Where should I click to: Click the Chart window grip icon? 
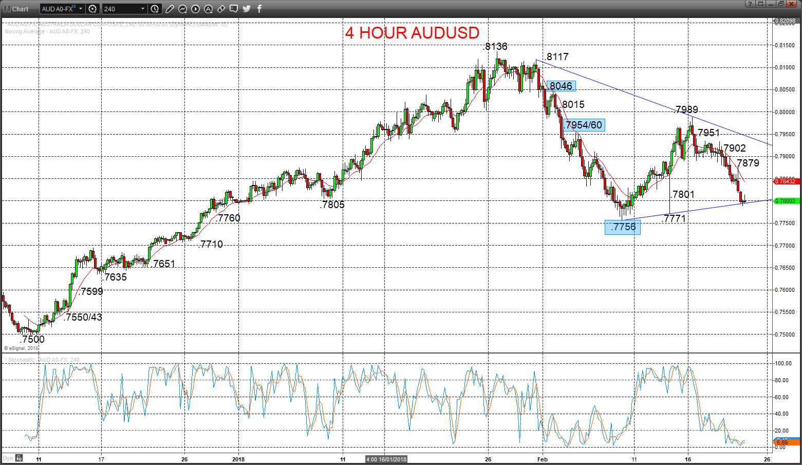7,9
